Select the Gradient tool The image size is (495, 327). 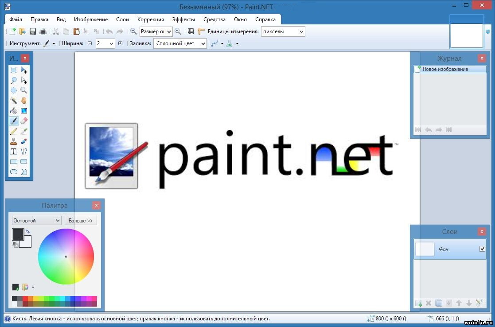coord(24,111)
